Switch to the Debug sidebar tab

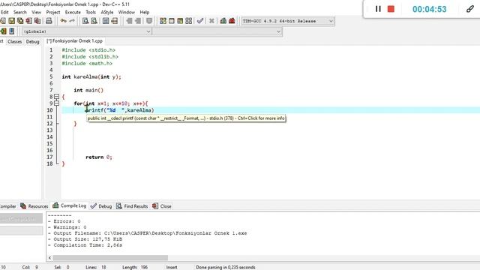pos(32,41)
